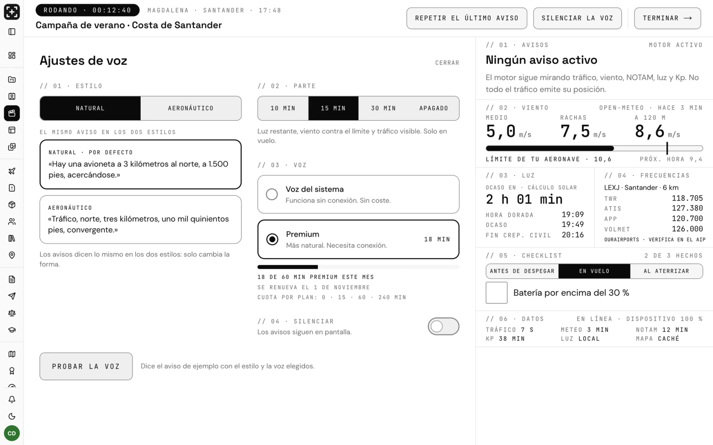Close the Ajustes de voz panel
The height and width of the screenshot is (445, 713).
[x=447, y=63]
